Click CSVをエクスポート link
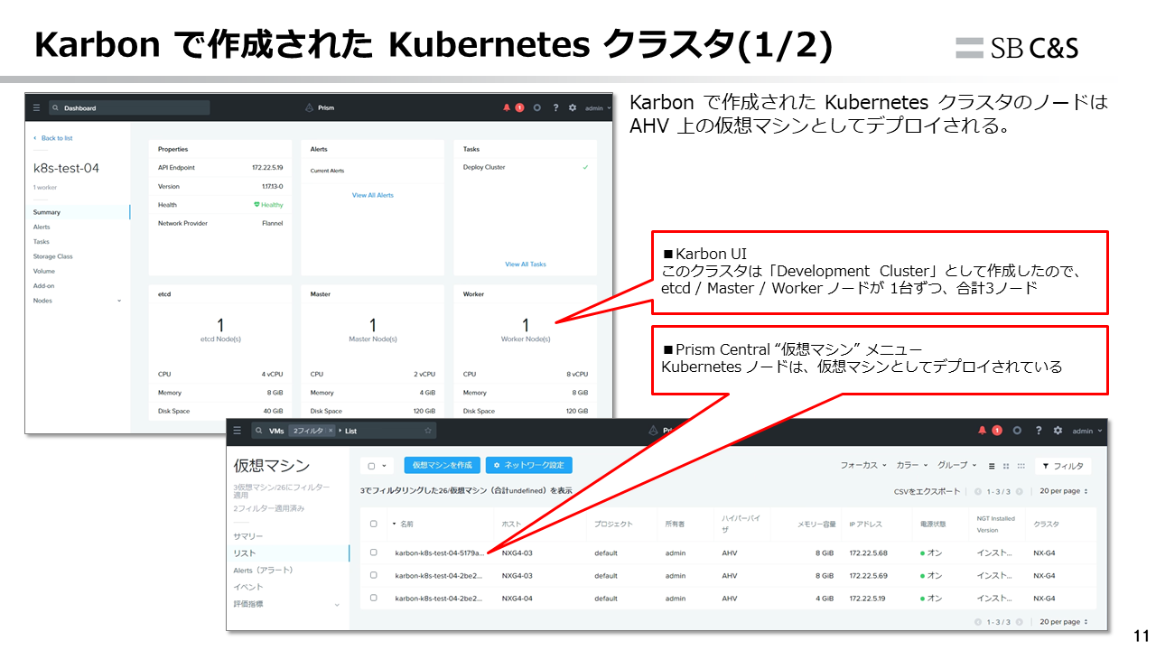Viewport: 1156px width, 650px height. coord(927,491)
